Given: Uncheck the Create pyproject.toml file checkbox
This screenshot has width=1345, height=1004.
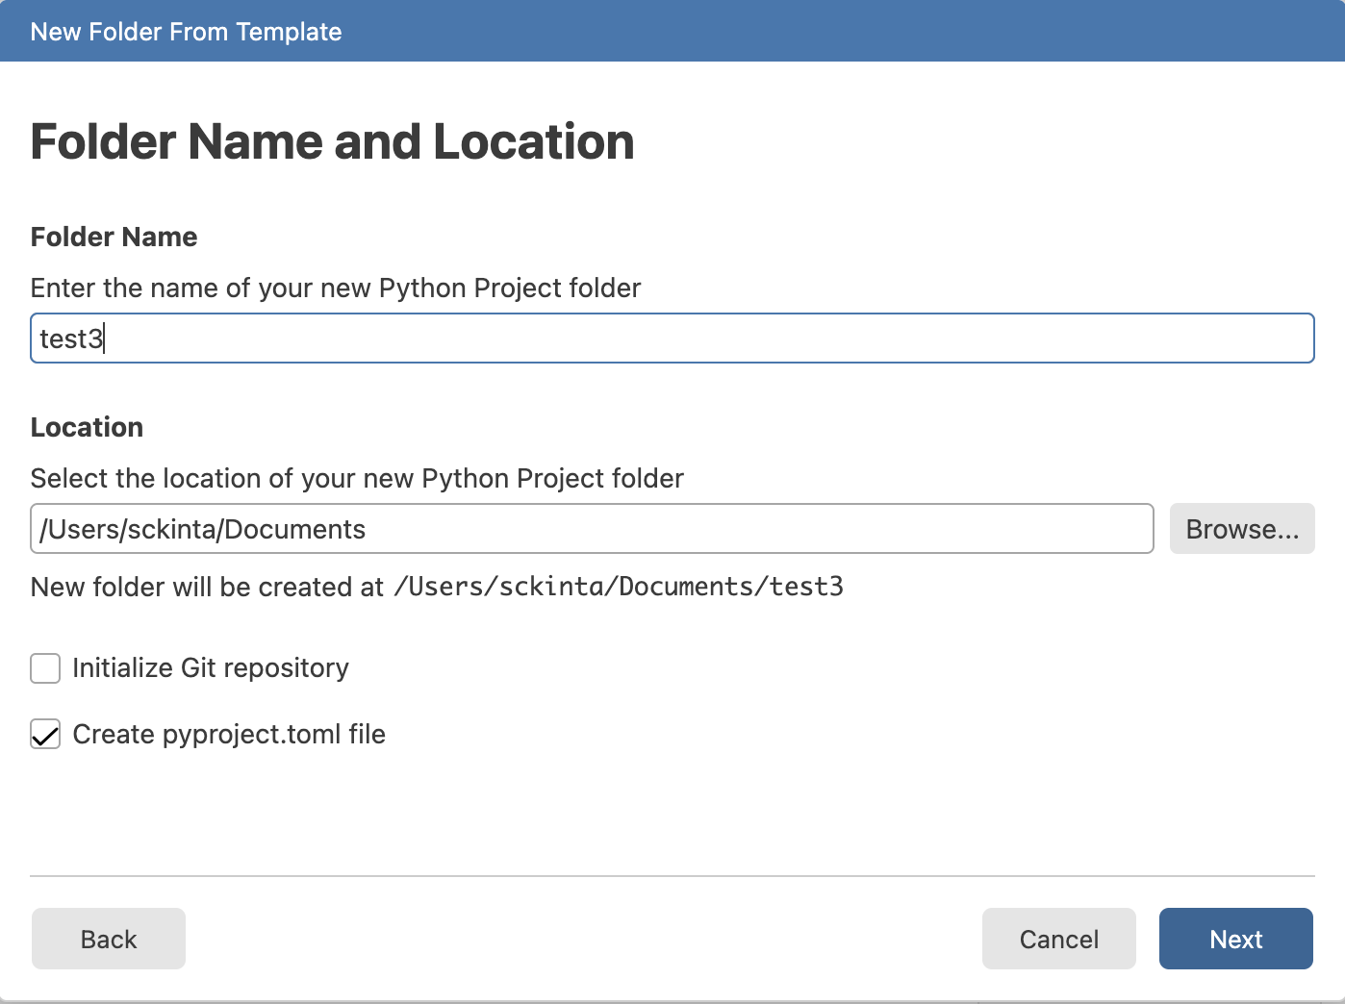Looking at the screenshot, I should point(45,735).
